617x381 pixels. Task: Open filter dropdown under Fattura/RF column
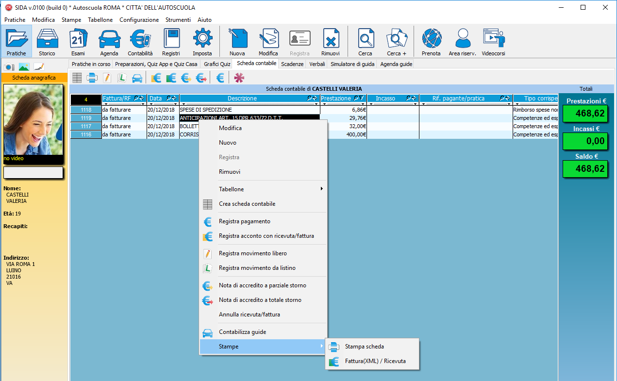point(144,104)
